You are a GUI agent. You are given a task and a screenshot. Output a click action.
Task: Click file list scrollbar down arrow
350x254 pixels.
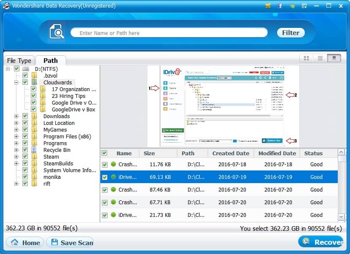[341, 216]
